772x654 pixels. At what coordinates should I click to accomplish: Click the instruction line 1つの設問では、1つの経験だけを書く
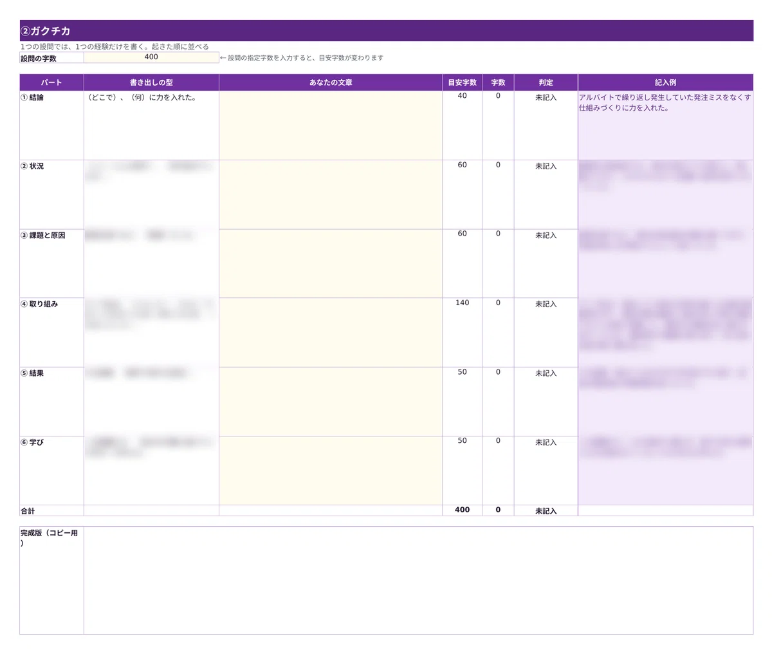coord(115,47)
